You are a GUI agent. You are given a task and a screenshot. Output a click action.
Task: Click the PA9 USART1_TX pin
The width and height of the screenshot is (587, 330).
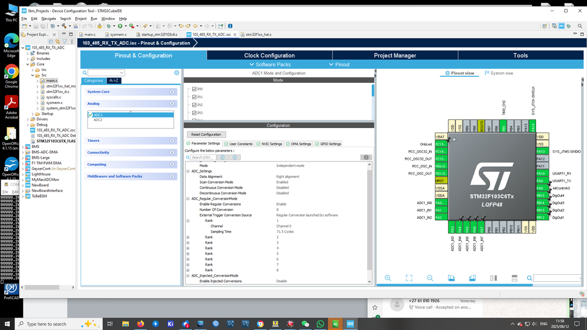coord(542,181)
